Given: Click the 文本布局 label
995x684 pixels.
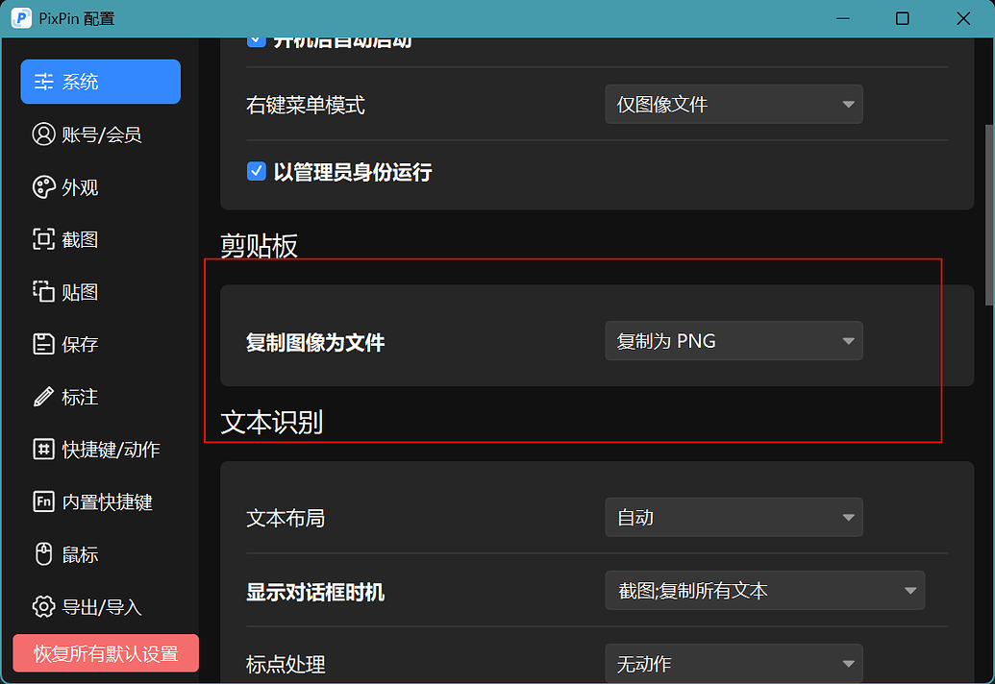Looking at the screenshot, I should (x=286, y=519).
